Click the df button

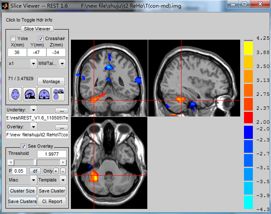[35, 171]
